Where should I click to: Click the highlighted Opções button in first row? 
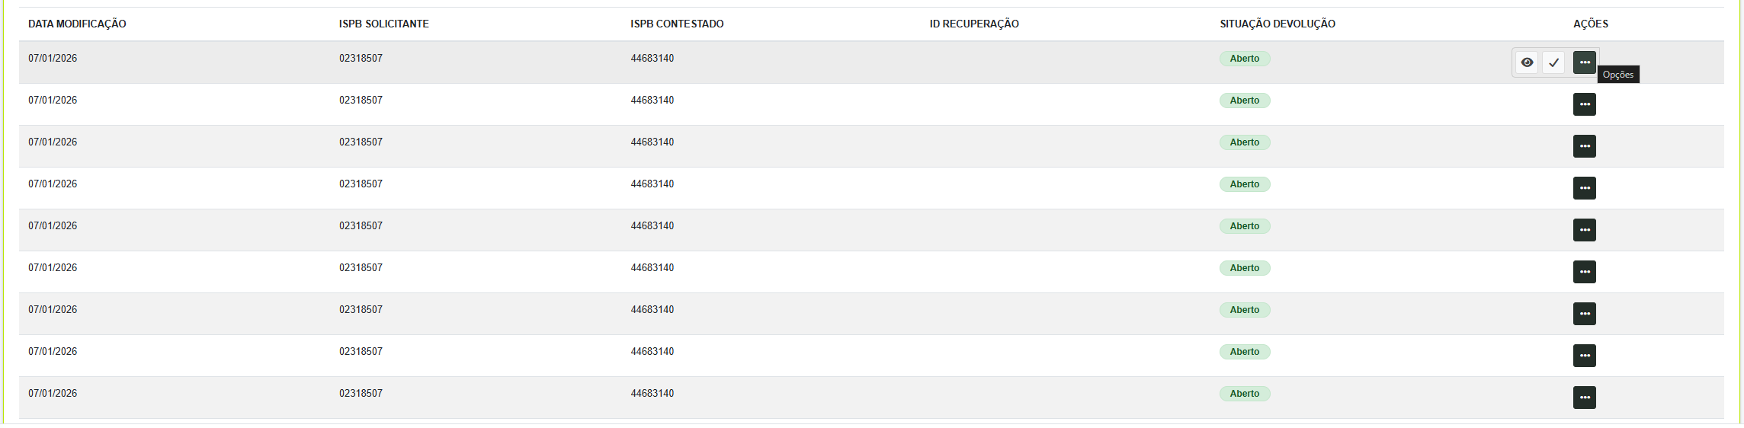[x=1584, y=62]
